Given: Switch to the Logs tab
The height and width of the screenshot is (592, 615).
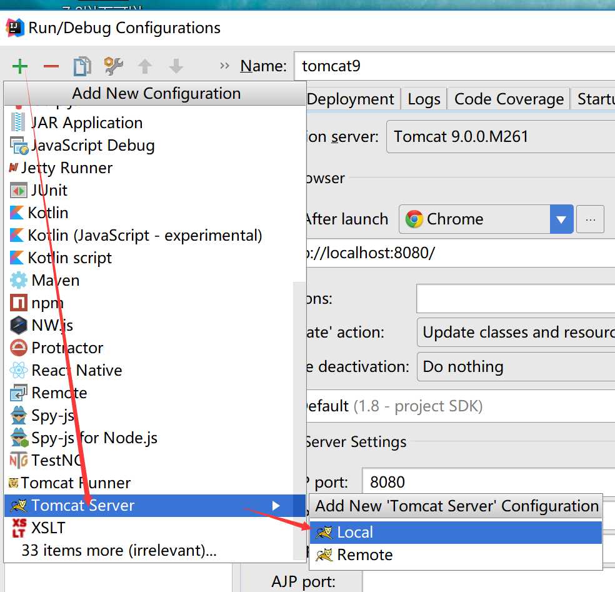Looking at the screenshot, I should click(x=424, y=99).
